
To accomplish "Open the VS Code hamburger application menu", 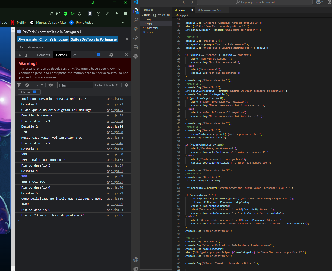I will click(146, 2).
